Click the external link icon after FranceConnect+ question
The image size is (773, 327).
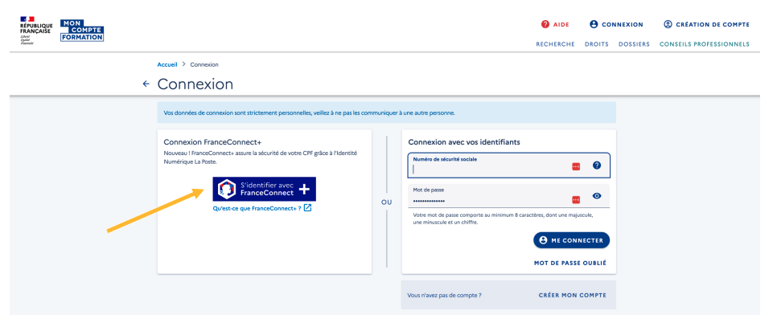(x=307, y=208)
